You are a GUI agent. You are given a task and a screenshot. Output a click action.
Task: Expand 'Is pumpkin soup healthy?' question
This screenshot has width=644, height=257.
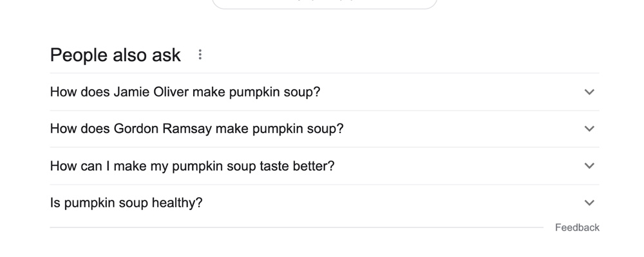[x=126, y=203]
